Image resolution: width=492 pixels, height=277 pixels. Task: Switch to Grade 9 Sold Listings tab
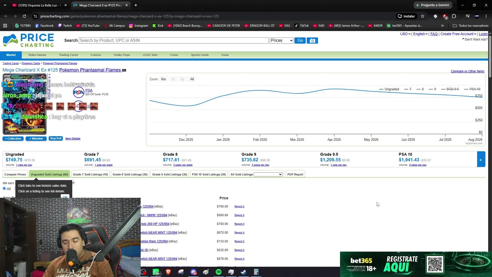click(170, 174)
